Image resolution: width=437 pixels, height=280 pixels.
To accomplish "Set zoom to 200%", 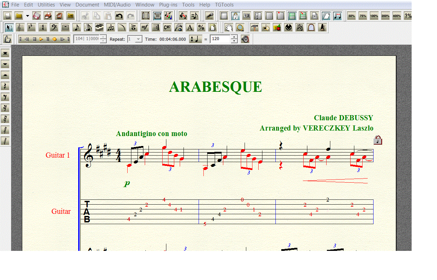I will [385, 16].
